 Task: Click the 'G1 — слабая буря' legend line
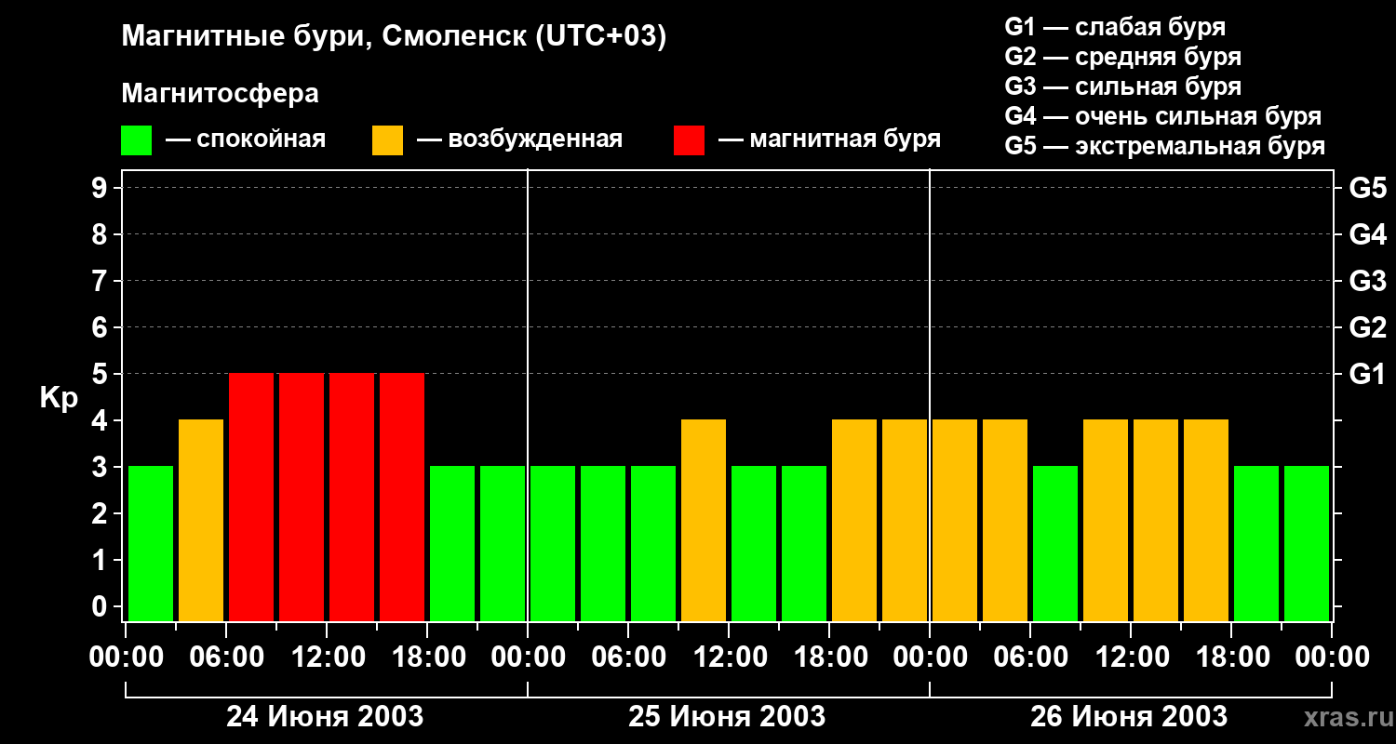click(x=1115, y=27)
